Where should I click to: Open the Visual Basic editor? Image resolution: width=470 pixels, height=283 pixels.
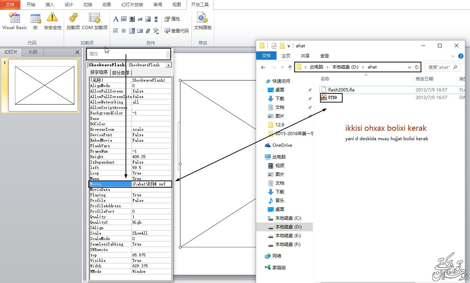pos(15,21)
